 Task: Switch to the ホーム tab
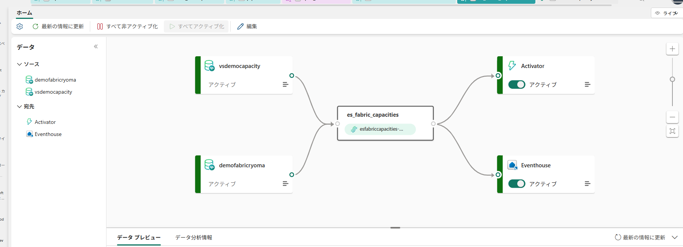click(25, 13)
